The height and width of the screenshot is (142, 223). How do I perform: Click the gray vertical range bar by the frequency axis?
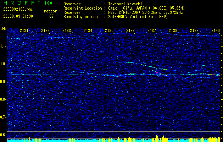[7, 82]
